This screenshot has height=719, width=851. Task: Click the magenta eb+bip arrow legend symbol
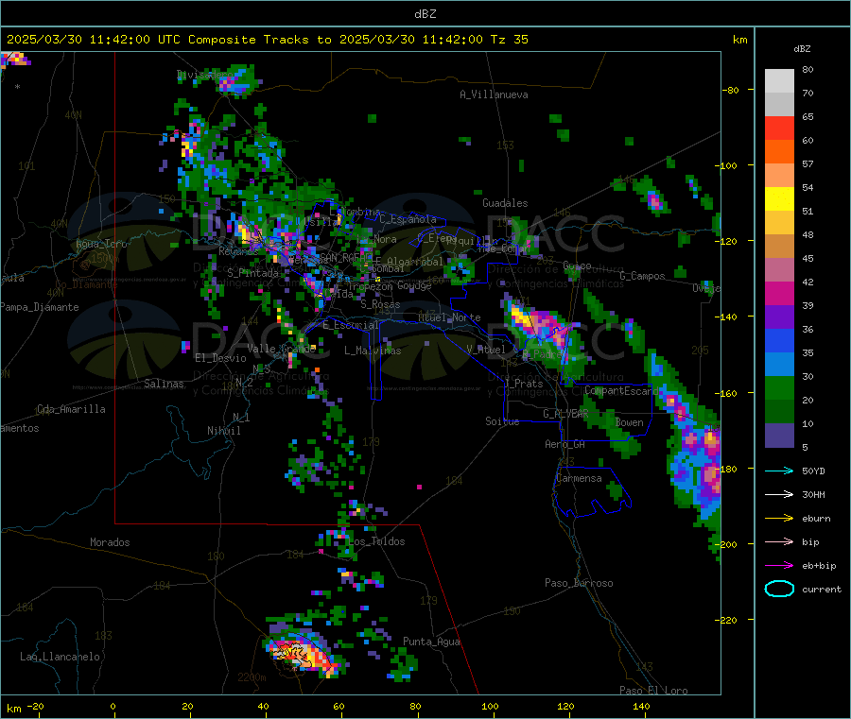click(x=779, y=566)
